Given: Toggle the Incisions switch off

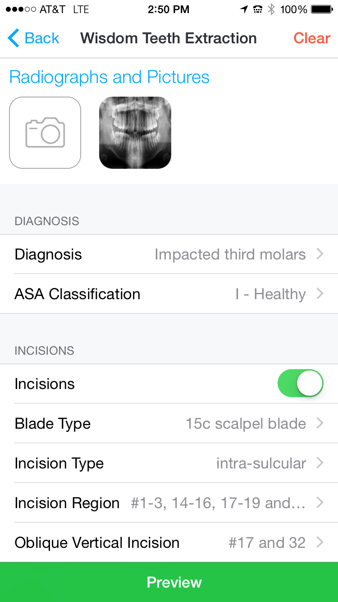Looking at the screenshot, I should (301, 384).
